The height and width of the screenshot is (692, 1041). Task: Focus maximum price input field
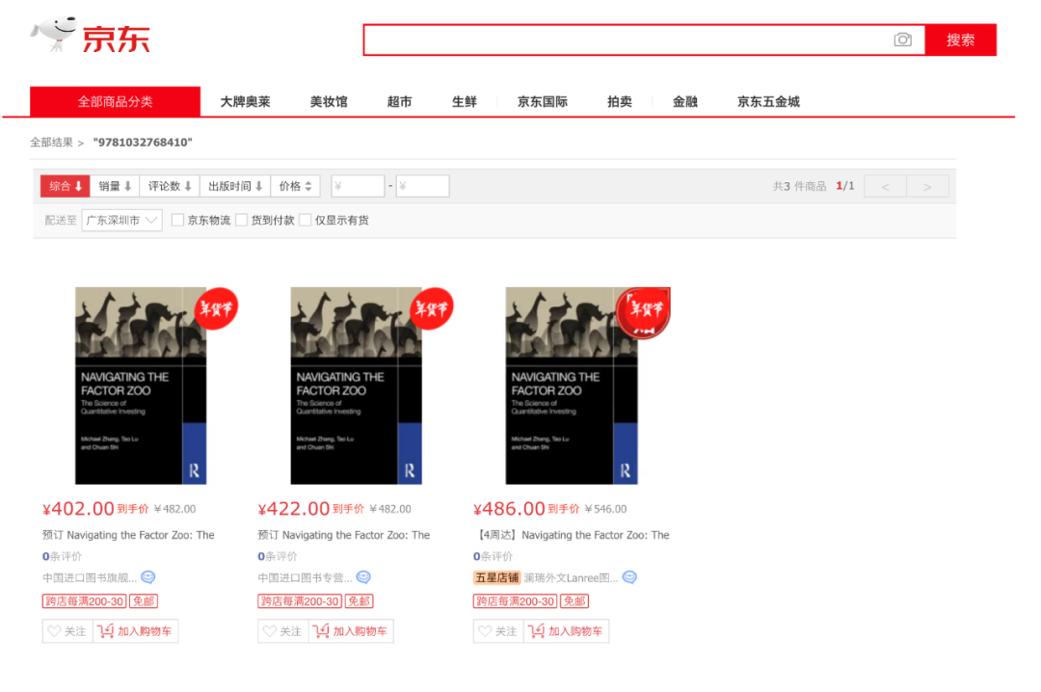[x=422, y=186]
